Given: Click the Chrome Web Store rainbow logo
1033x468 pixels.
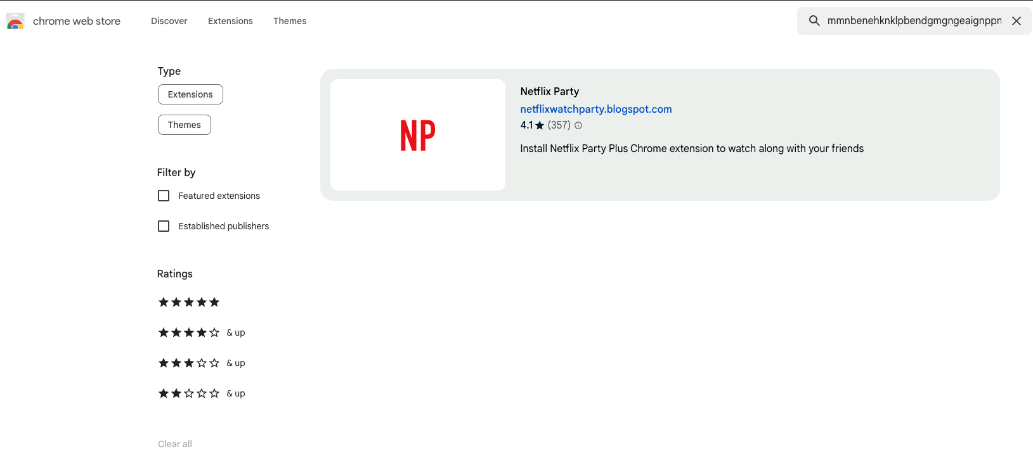Looking at the screenshot, I should (x=15, y=22).
